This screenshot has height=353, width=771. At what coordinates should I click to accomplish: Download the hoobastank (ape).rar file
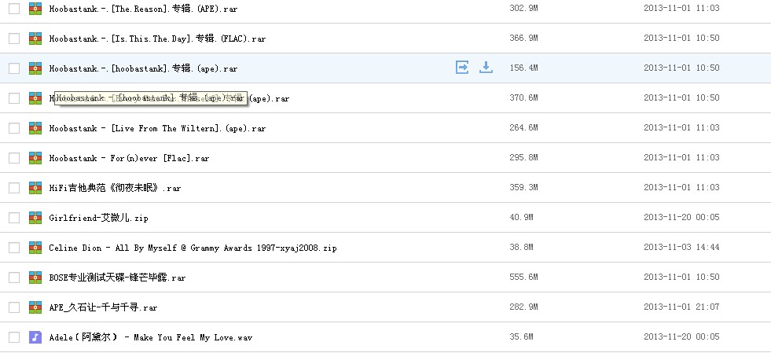click(x=486, y=68)
